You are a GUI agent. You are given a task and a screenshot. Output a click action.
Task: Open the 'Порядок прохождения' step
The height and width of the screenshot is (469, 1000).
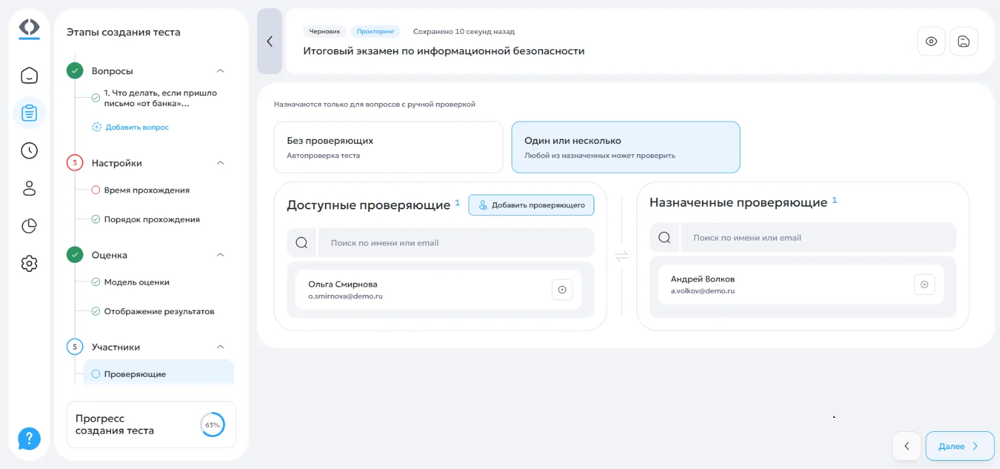click(x=152, y=219)
